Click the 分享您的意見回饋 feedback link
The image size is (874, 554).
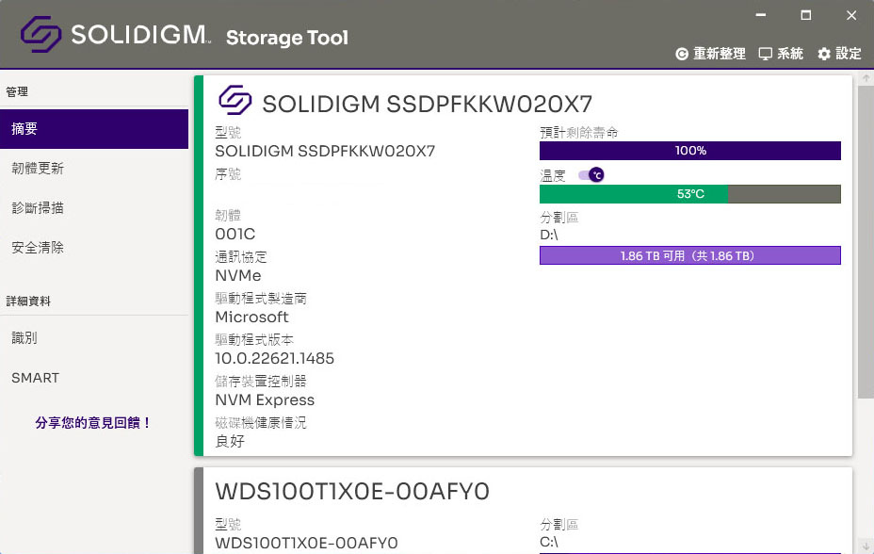click(x=93, y=423)
